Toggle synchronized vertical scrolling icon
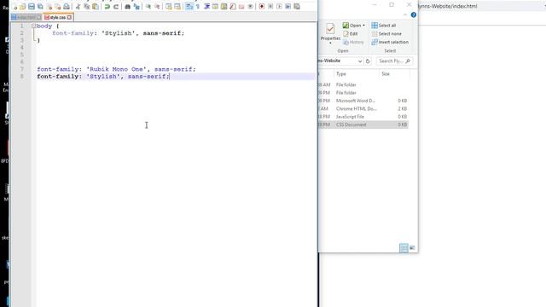The height and width of the screenshot is (307, 546). (169, 7)
